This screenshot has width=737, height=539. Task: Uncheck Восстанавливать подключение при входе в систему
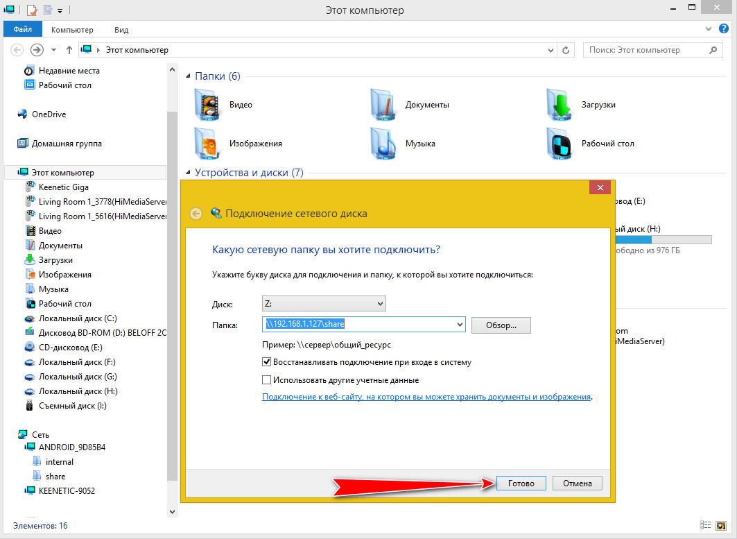coord(266,362)
